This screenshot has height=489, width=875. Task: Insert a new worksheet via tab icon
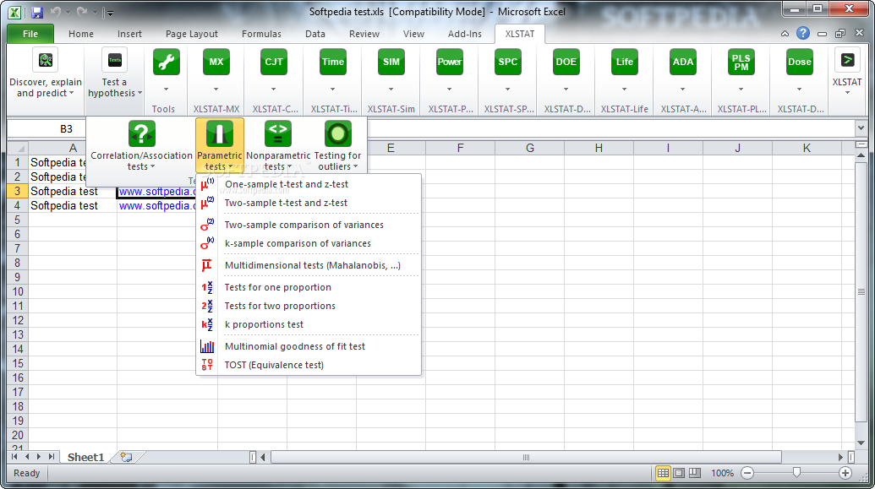click(127, 457)
